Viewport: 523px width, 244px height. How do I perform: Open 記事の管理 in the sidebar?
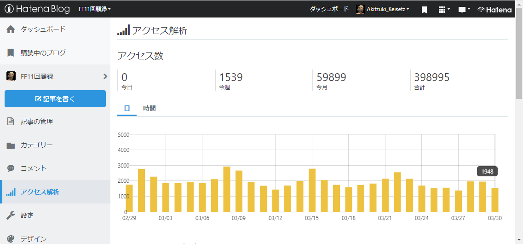point(37,122)
